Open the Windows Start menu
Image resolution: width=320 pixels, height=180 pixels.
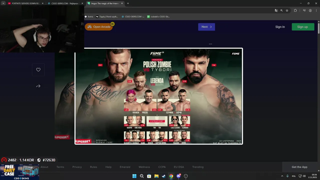pos(134,176)
